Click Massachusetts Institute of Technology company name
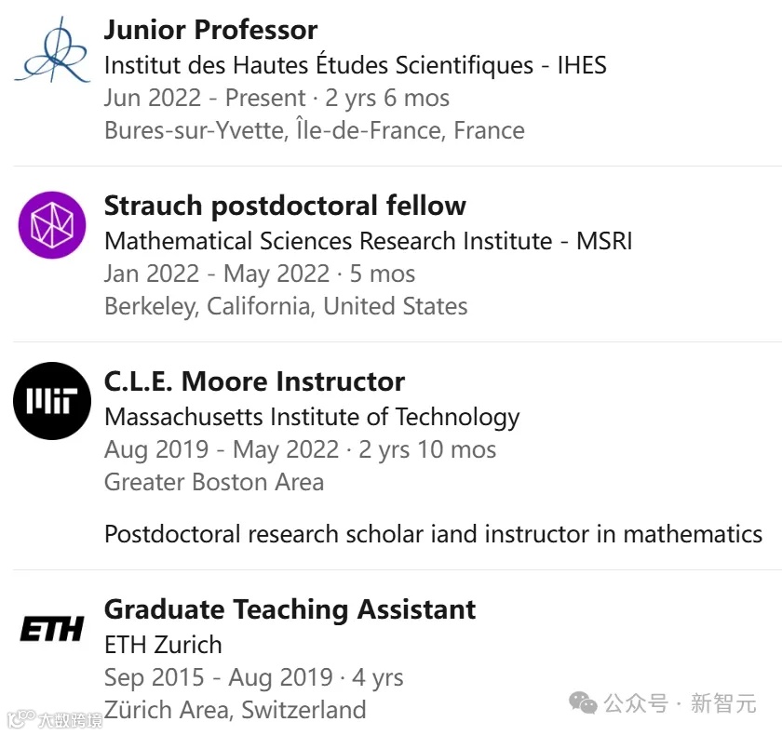The height and width of the screenshot is (735, 782). (x=312, y=417)
